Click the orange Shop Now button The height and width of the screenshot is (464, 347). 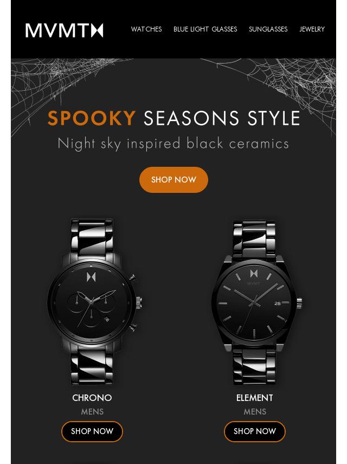pyautogui.click(x=173, y=180)
